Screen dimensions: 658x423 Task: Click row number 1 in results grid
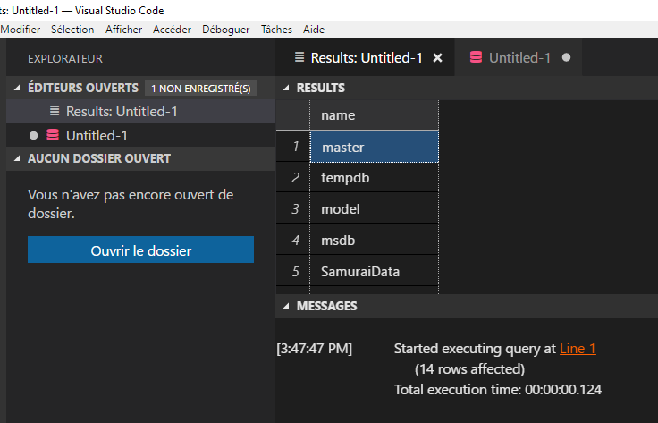pyautogui.click(x=293, y=147)
